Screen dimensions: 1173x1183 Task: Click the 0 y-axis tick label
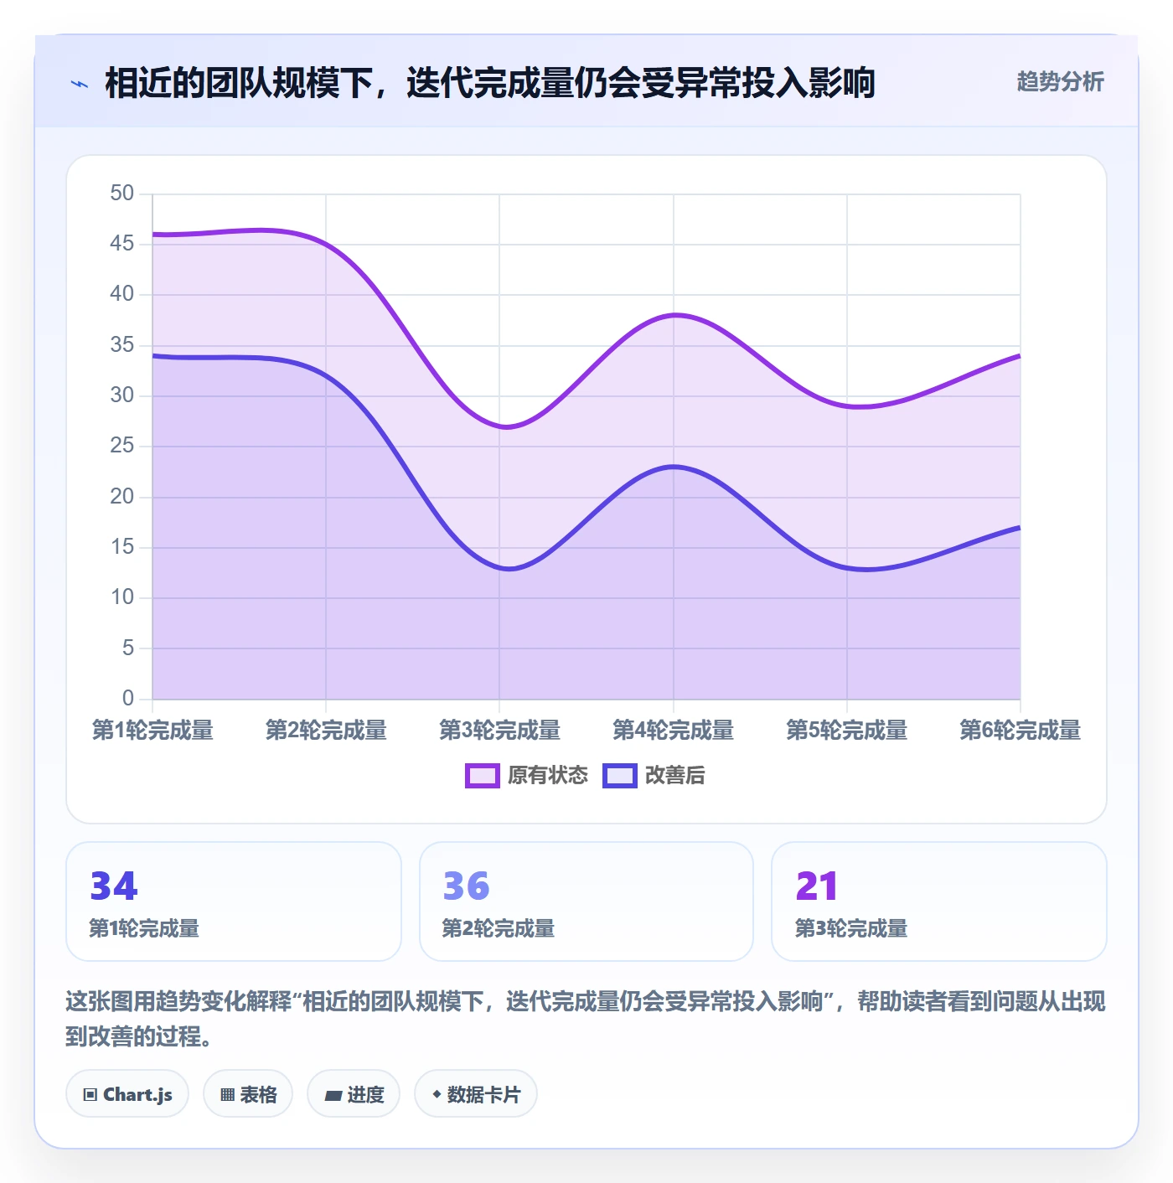click(128, 698)
